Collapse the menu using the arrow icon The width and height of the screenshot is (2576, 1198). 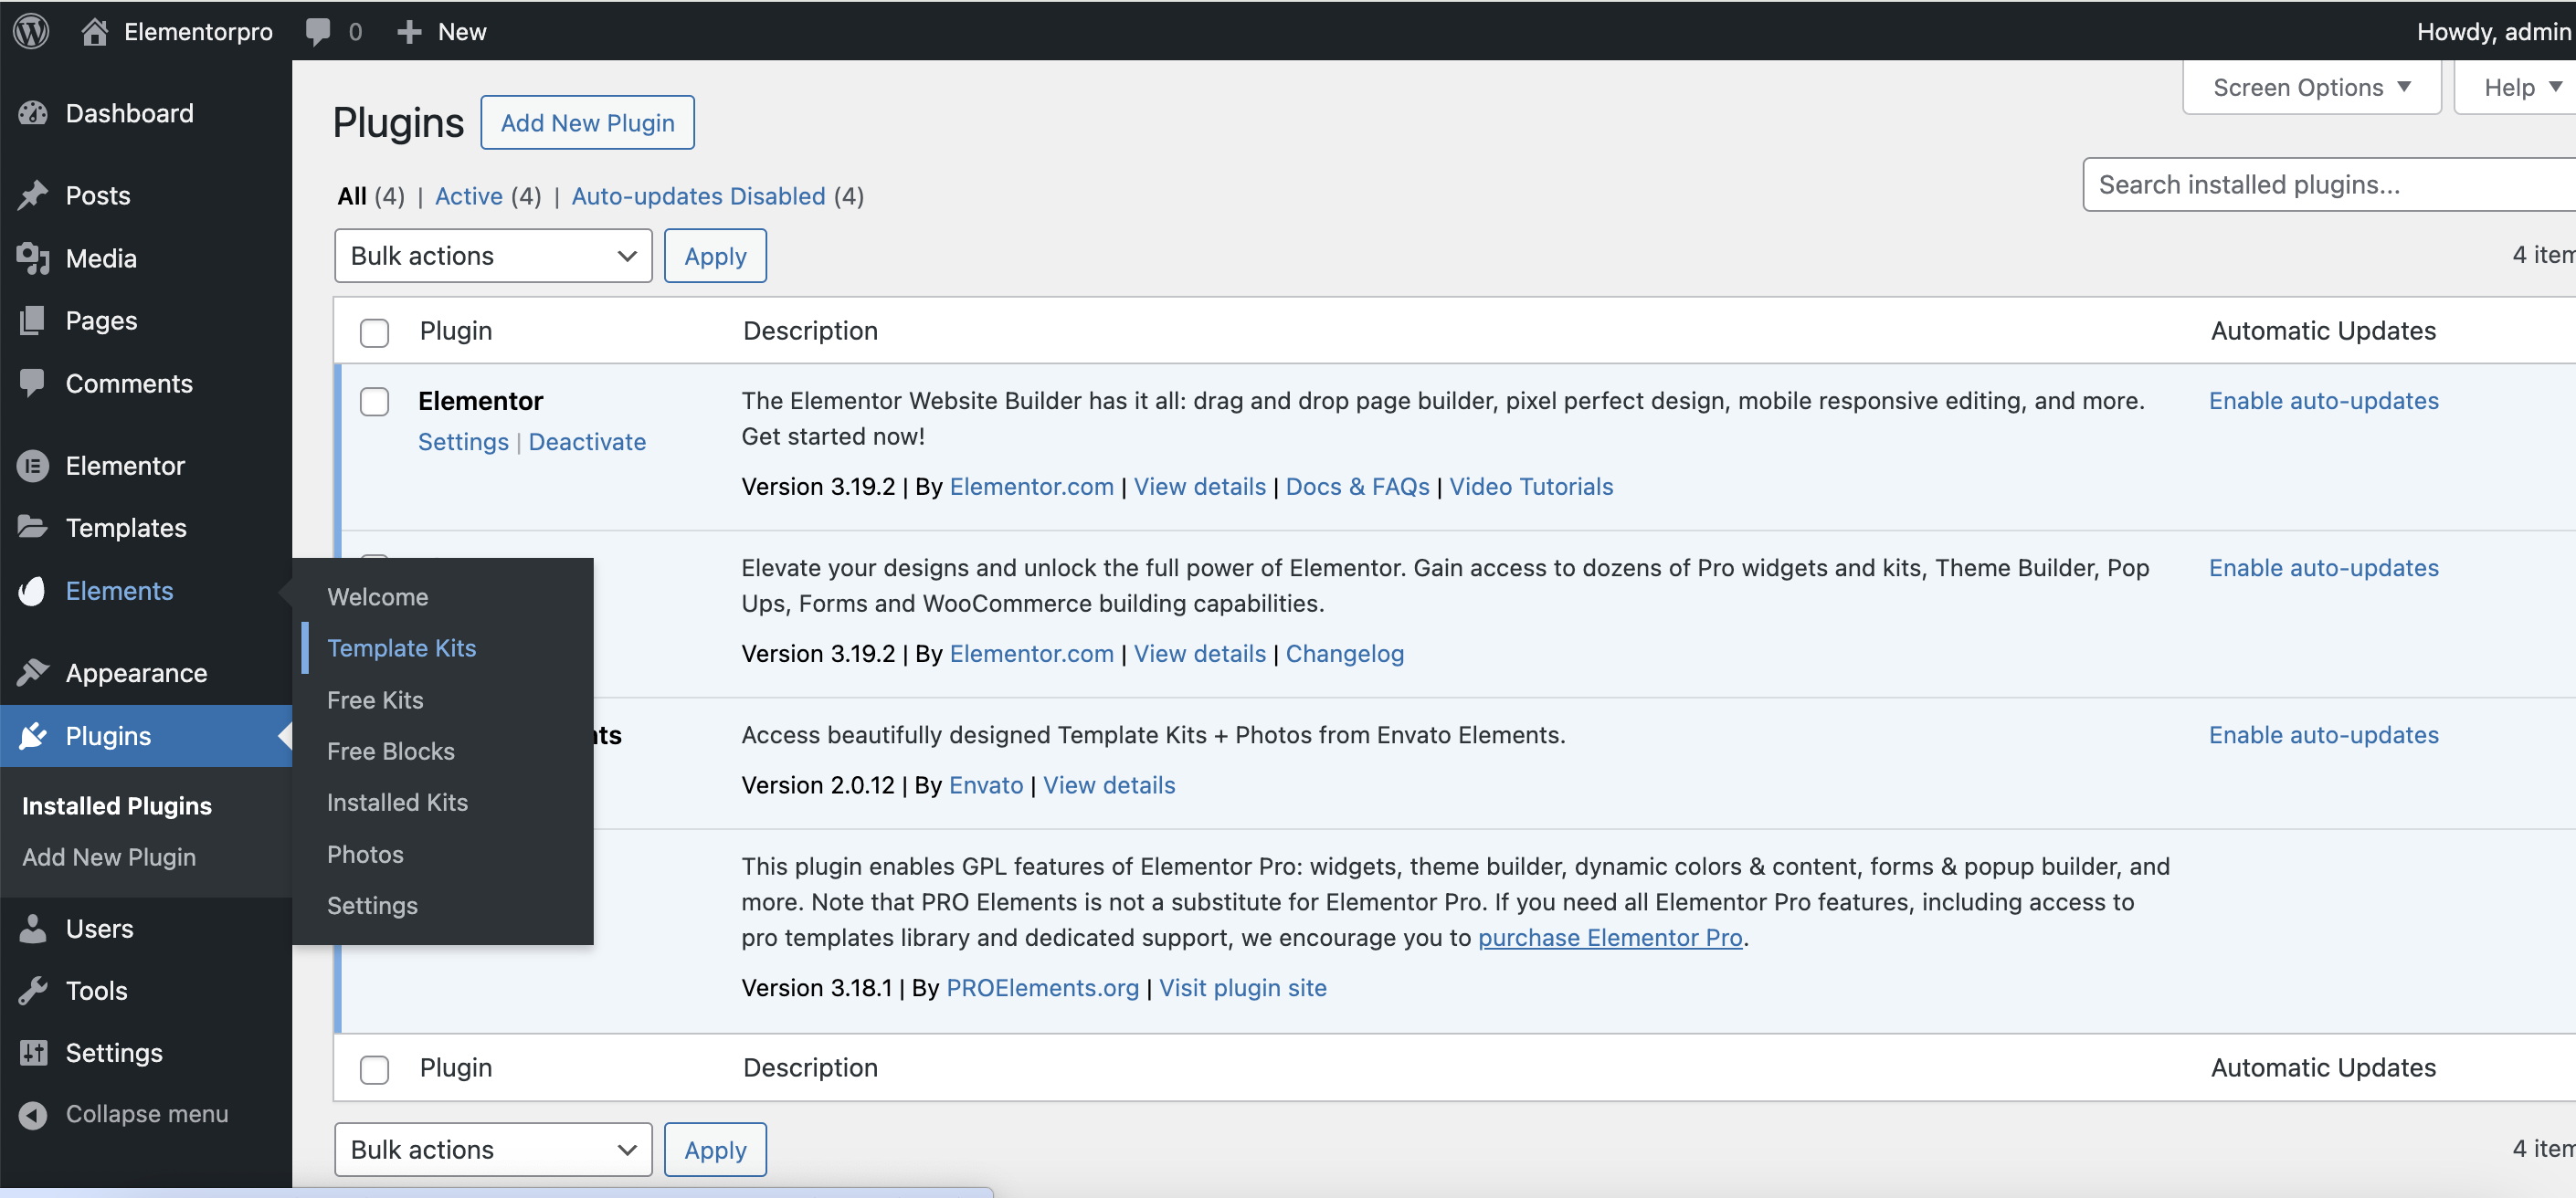(33, 1114)
